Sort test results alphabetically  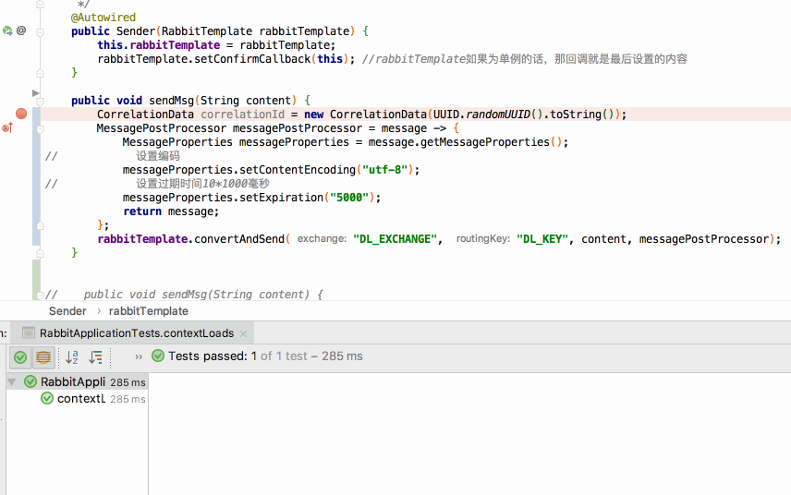coord(72,357)
